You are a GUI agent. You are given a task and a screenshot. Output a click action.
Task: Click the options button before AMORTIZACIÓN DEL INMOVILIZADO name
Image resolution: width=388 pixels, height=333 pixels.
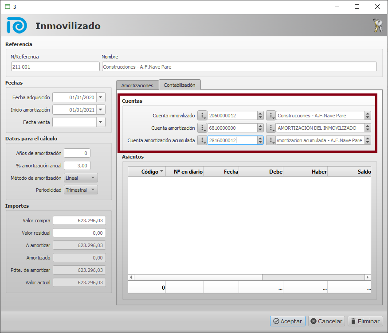click(x=271, y=128)
